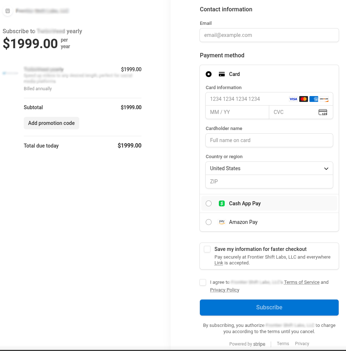This screenshot has width=346, height=351.
Task: Click the Discover card brand icon
Action: (x=324, y=99)
